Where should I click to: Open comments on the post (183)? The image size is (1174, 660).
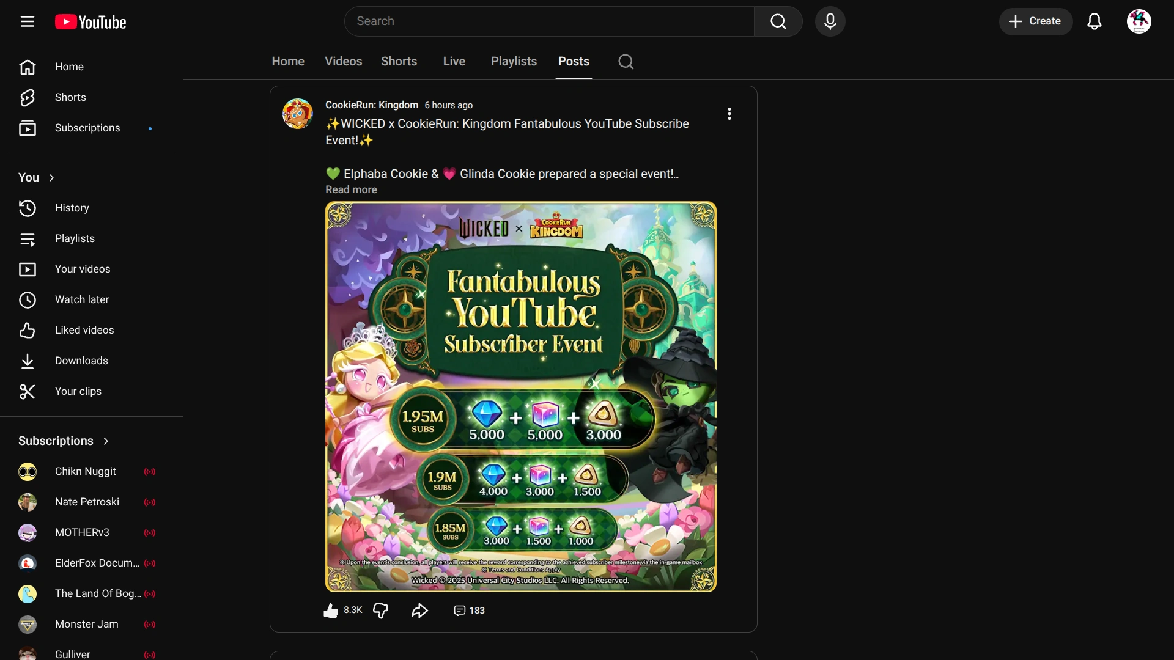pyautogui.click(x=469, y=610)
